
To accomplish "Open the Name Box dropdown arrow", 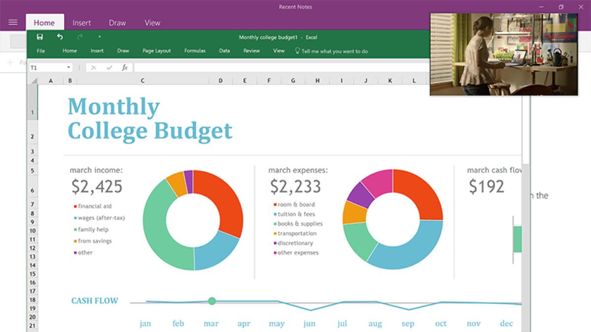I will [68, 67].
